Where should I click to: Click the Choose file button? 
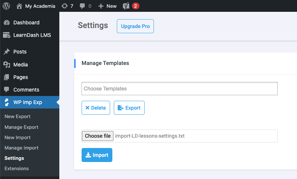98,136
